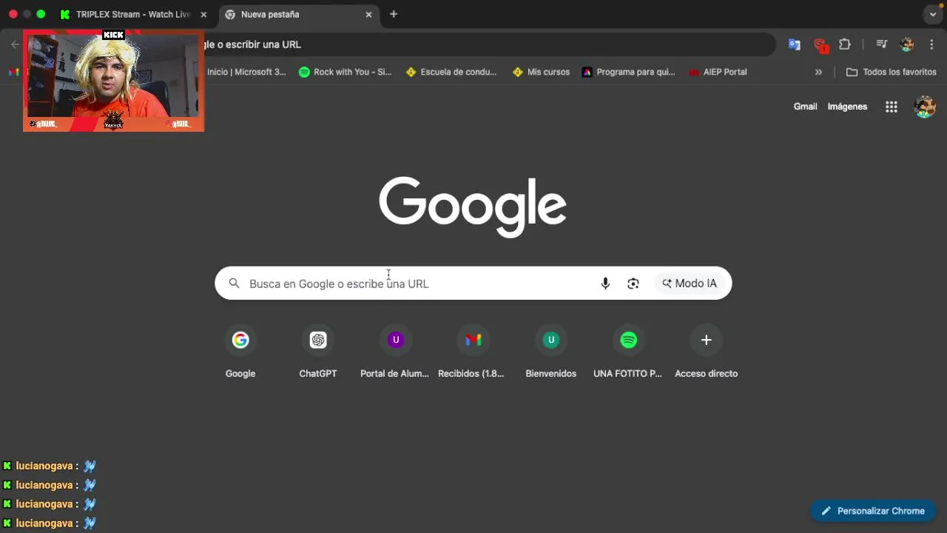Viewport: 947px width, 533px height.
Task: Open the Google apps grid
Action: point(892,107)
